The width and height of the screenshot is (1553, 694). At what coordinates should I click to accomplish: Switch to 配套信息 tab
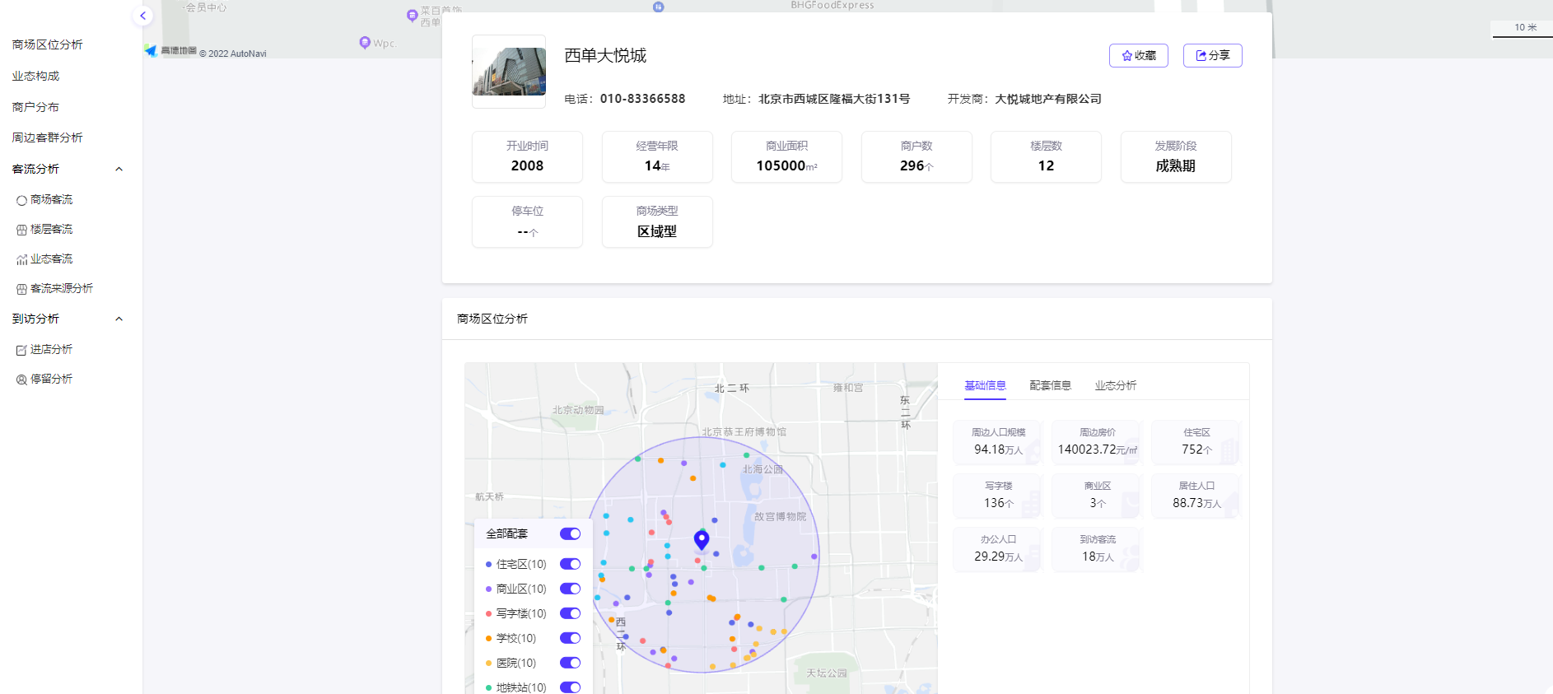click(1050, 385)
